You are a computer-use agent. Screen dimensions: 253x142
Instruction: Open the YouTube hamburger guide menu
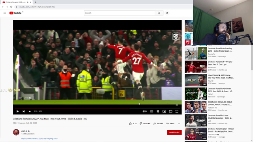point(5,13)
